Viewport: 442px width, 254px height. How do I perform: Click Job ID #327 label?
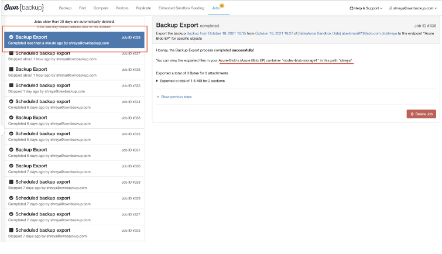pyautogui.click(x=131, y=215)
